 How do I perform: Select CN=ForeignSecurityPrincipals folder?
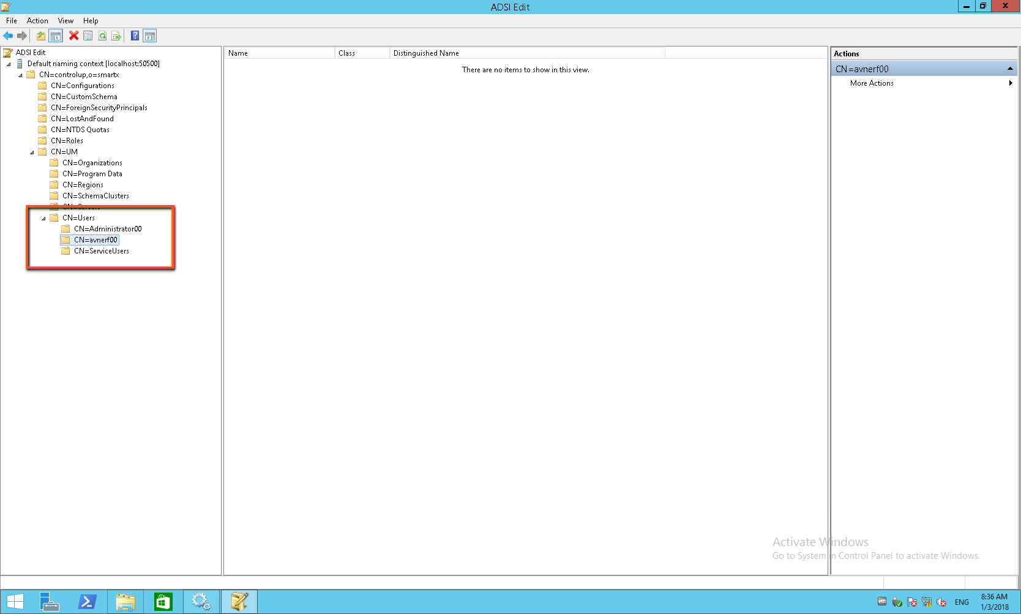coord(99,108)
